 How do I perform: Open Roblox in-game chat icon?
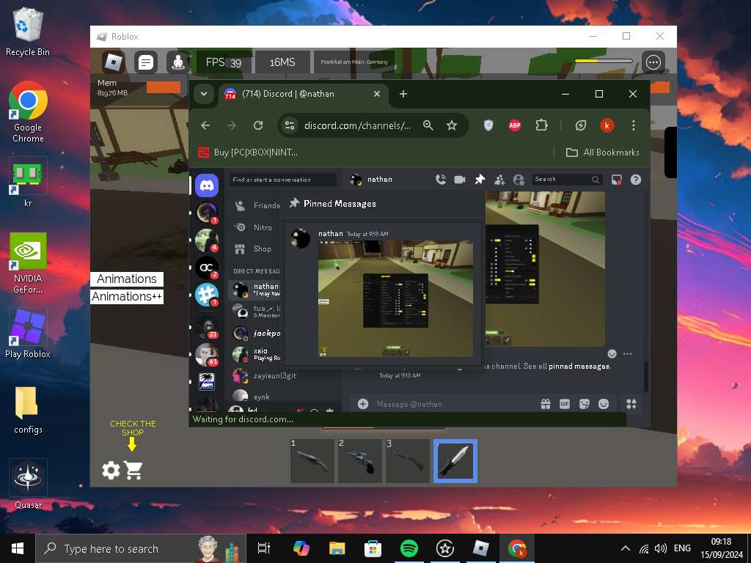(x=146, y=62)
